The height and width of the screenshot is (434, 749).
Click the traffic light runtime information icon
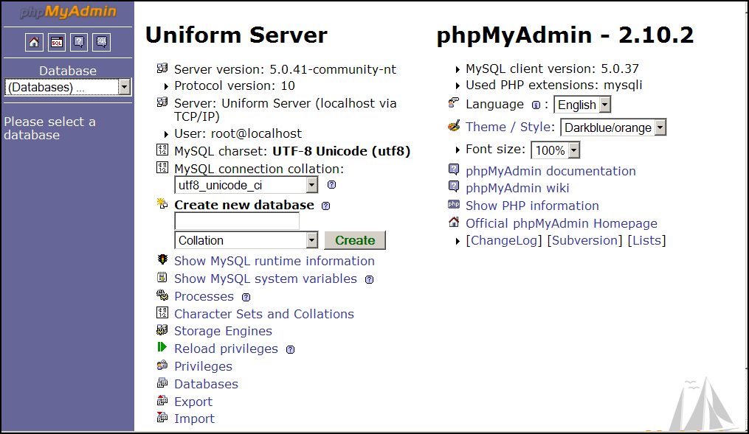coord(162,259)
